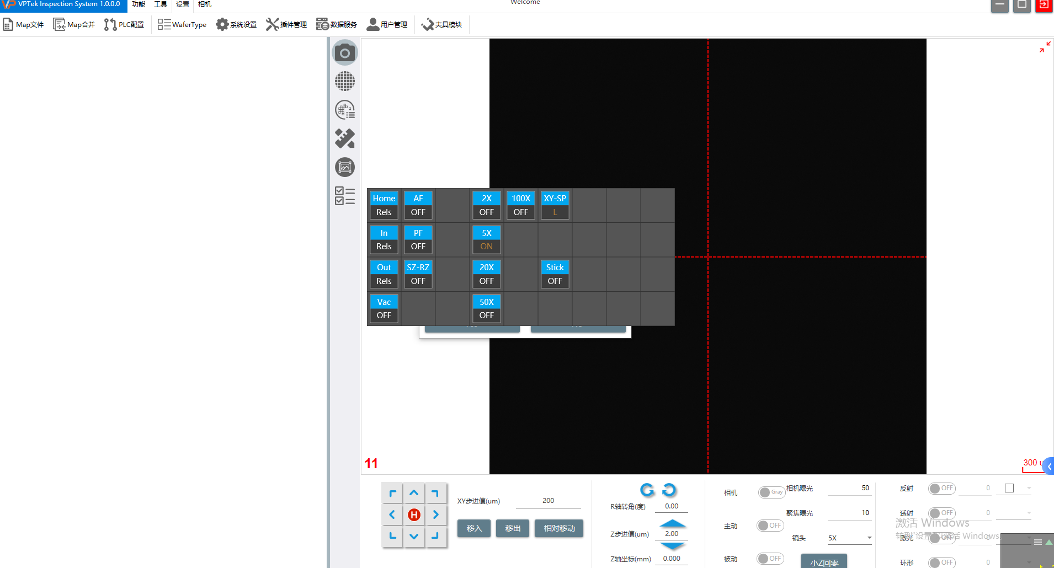Toggle the 环形 light switch
This screenshot has height=568, width=1054.
pyautogui.click(x=942, y=562)
